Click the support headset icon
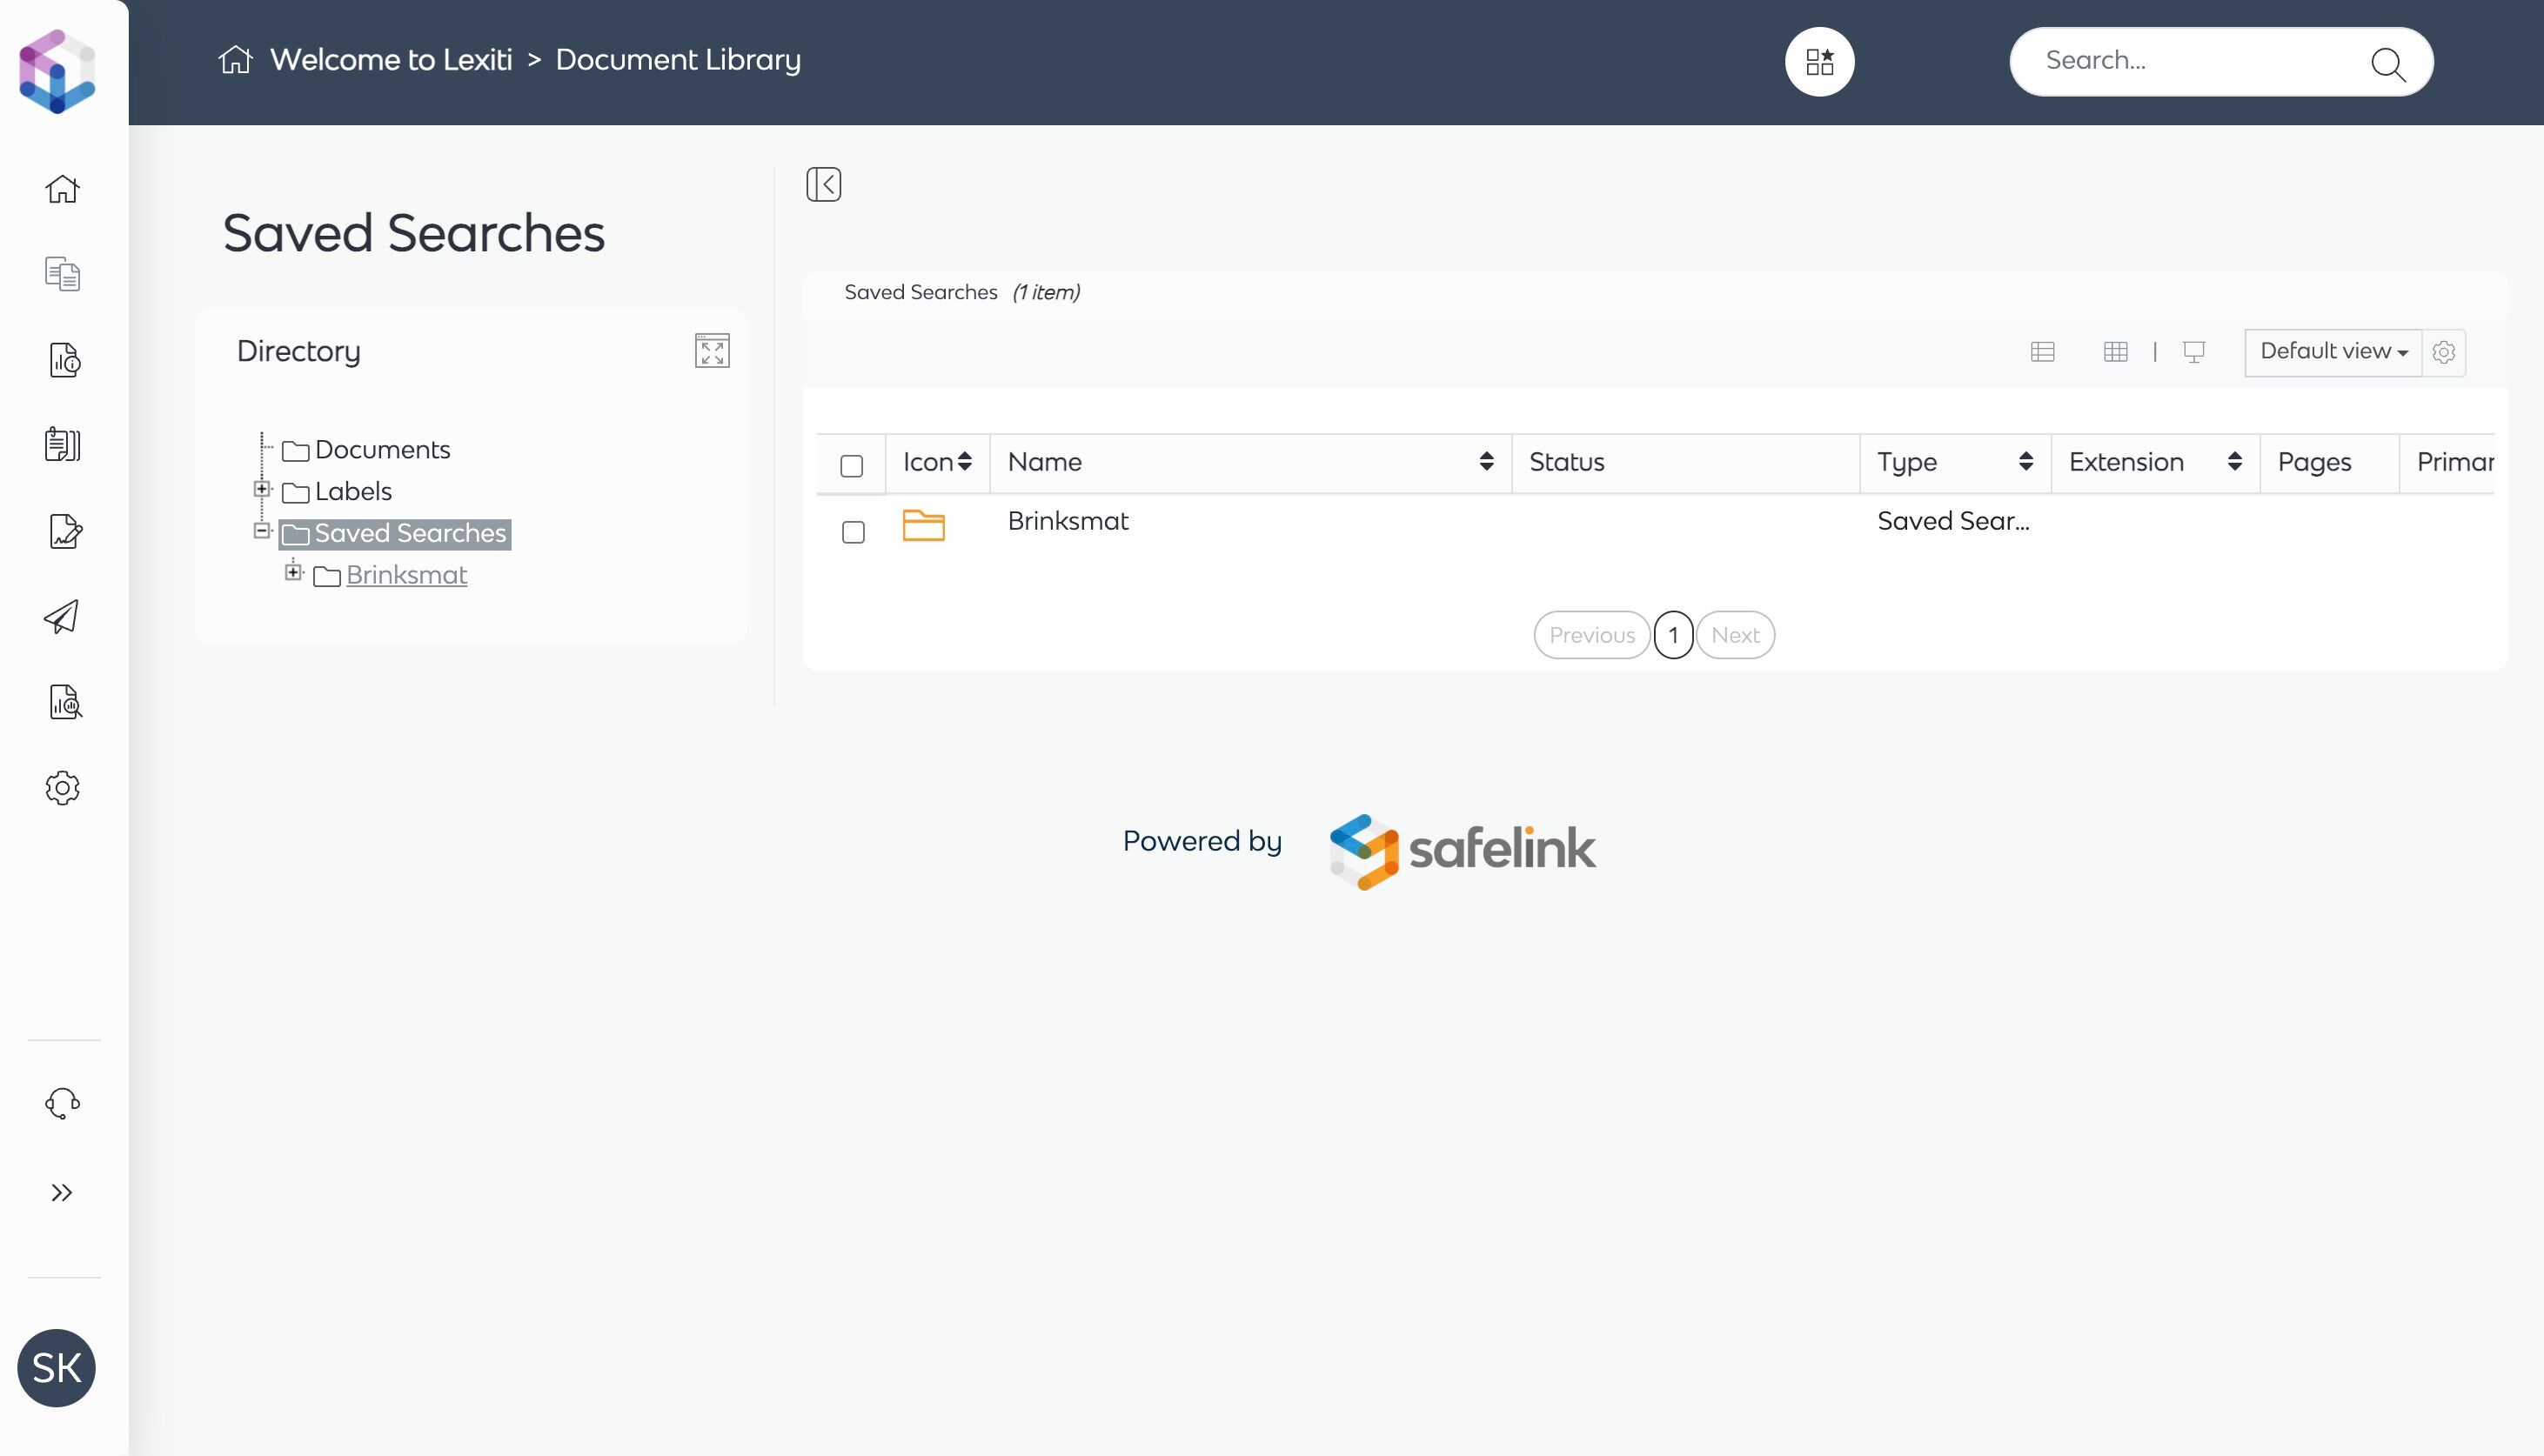The image size is (2544, 1456). tap(62, 1103)
